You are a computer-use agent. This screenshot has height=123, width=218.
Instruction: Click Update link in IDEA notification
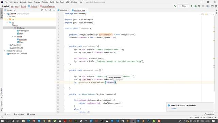coord(174,109)
